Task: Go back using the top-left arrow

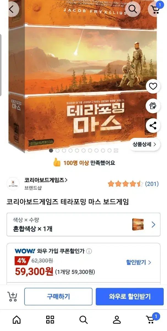Action: (x=11, y=9)
